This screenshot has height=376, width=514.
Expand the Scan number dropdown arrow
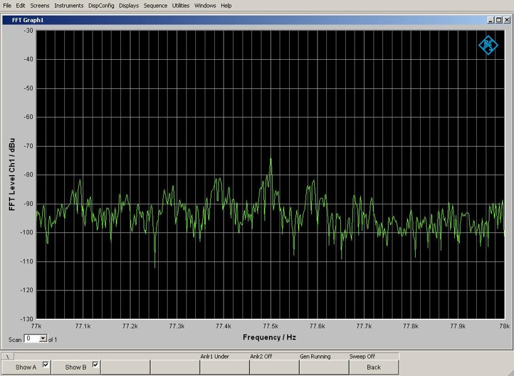(x=43, y=338)
